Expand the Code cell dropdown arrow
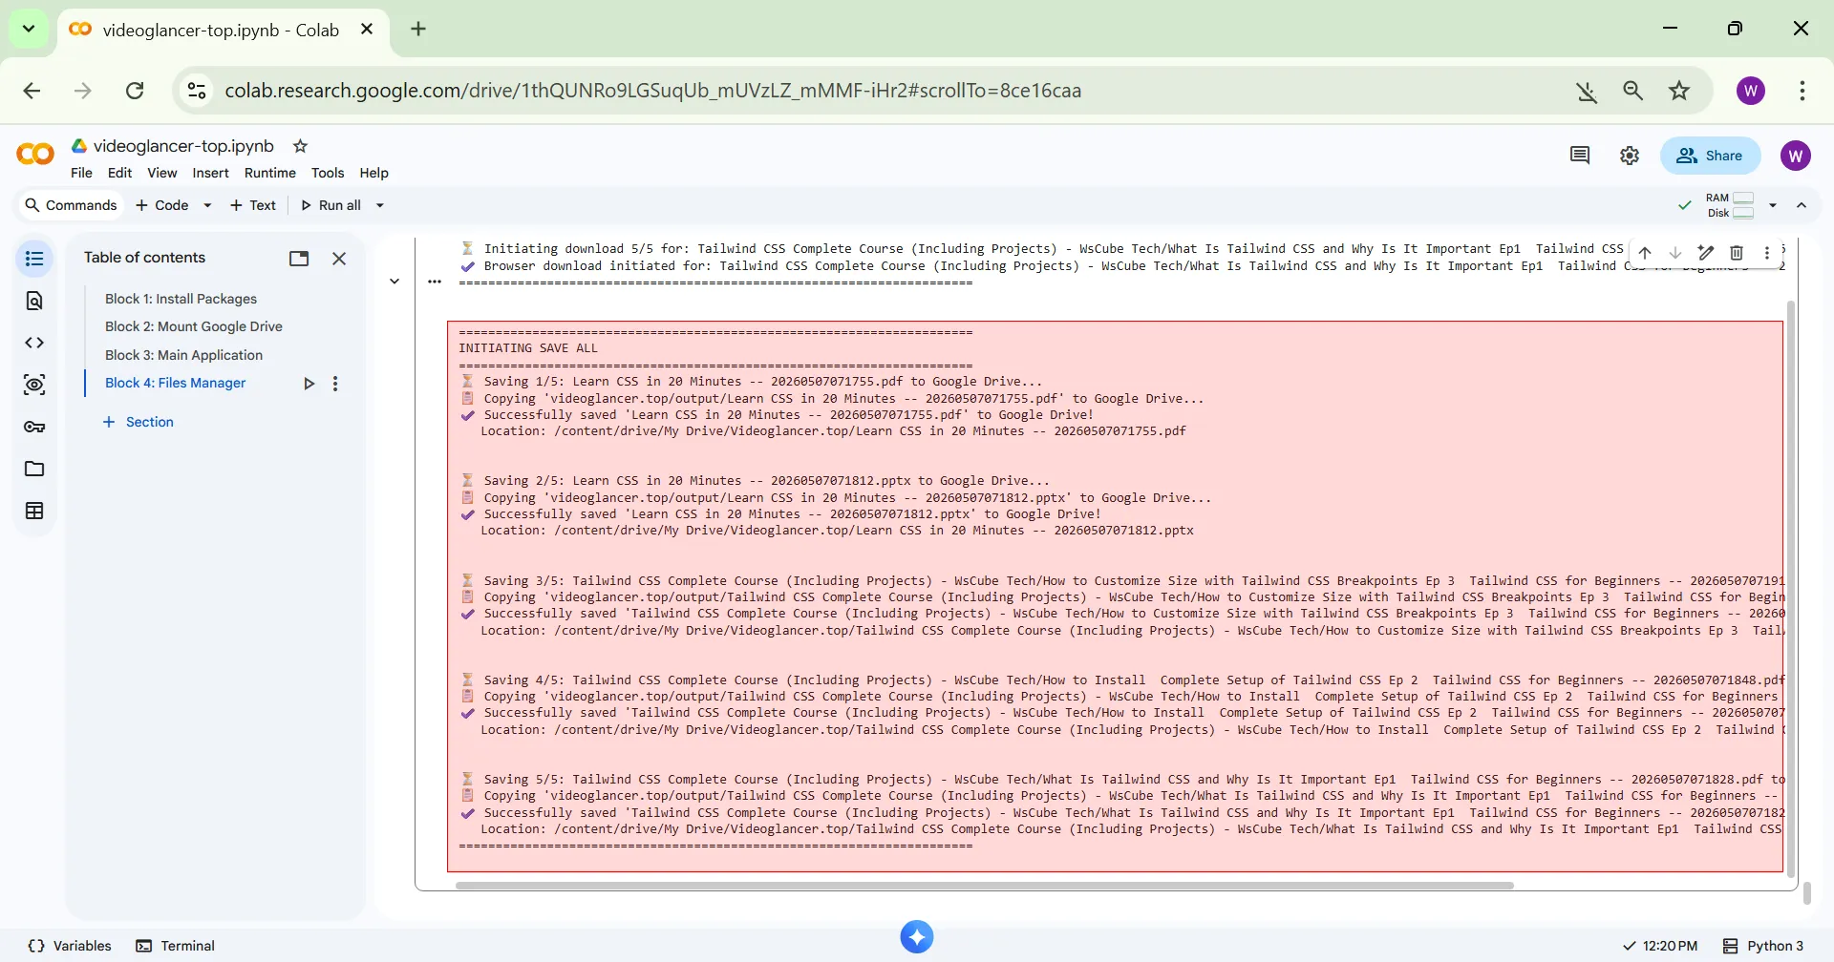Image resolution: width=1834 pixels, height=962 pixels. click(x=207, y=205)
